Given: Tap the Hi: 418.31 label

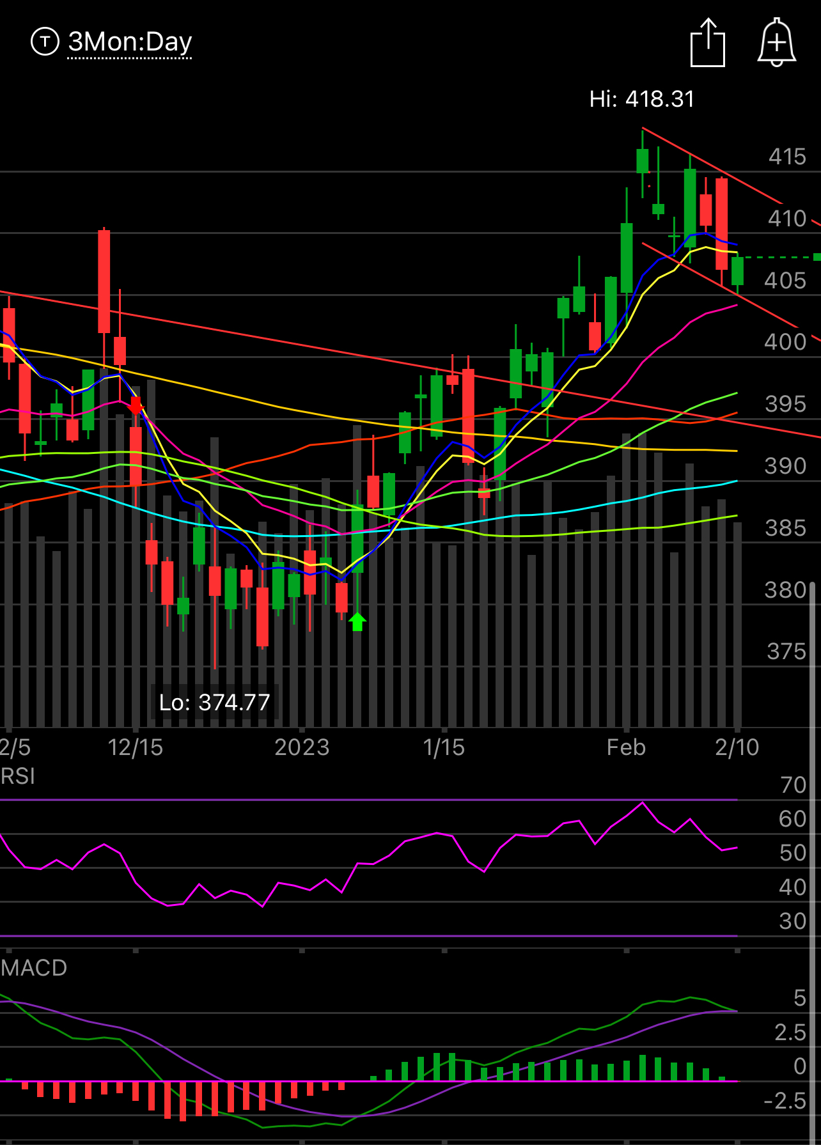Looking at the screenshot, I should pyautogui.click(x=641, y=99).
